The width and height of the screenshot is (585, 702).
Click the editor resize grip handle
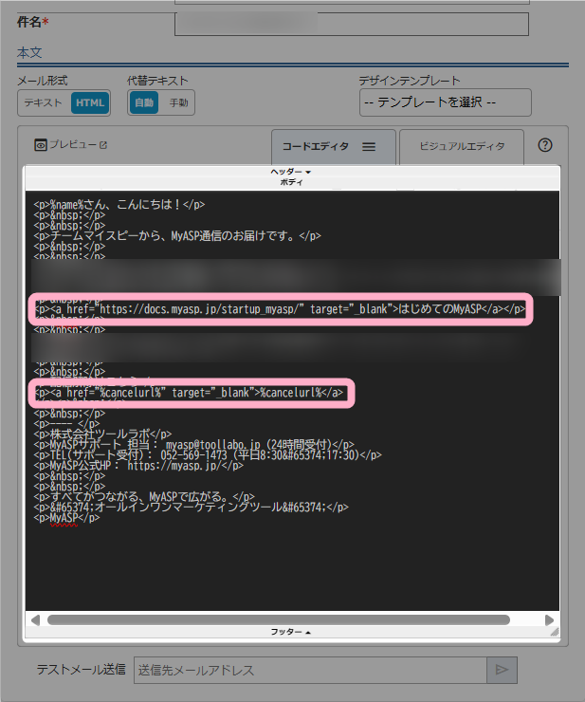pos(553,631)
